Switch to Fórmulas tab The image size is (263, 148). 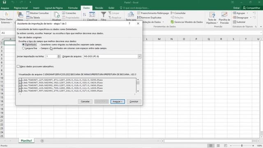pyautogui.click(x=73, y=8)
